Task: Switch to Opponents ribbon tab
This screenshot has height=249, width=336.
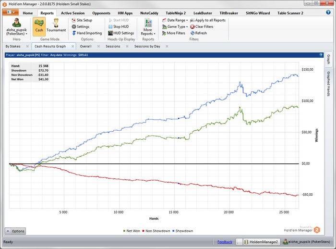Action: [x=101, y=13]
